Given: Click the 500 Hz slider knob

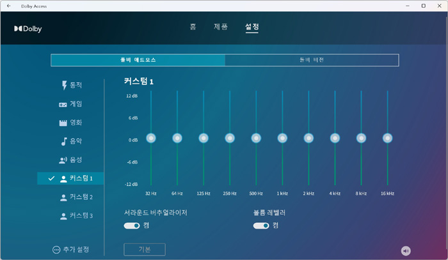Looking at the screenshot, I should [x=256, y=138].
